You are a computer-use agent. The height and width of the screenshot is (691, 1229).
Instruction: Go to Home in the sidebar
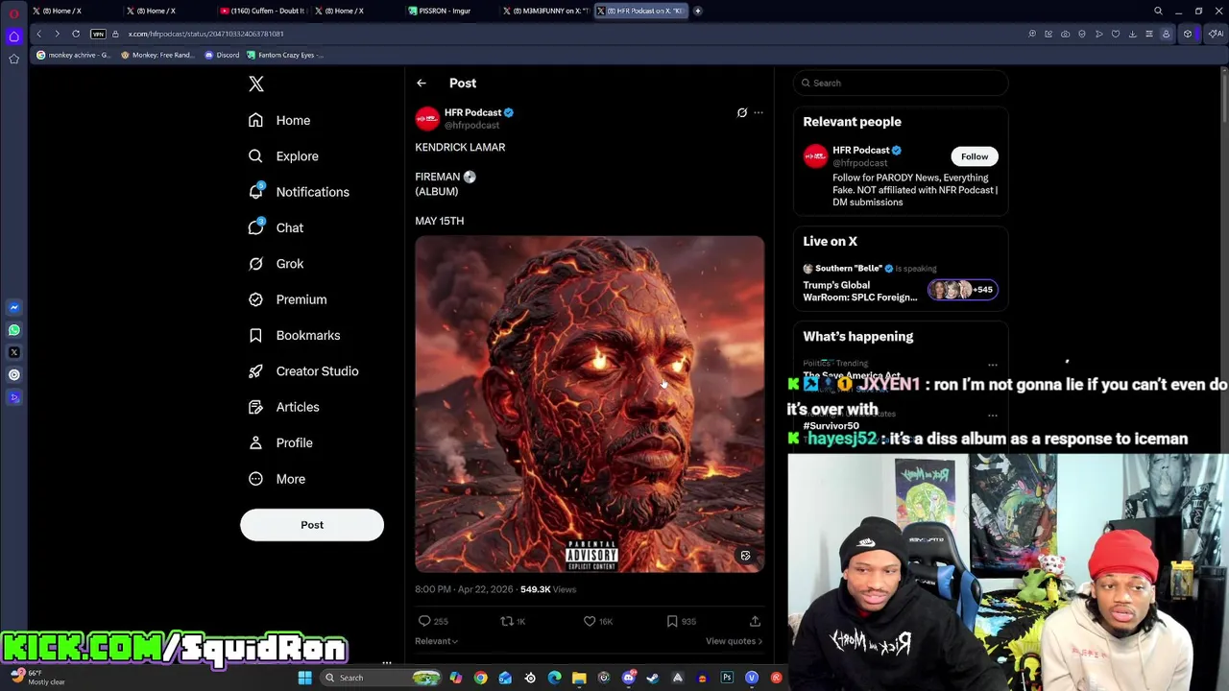coord(279,120)
